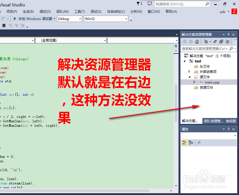239x195 pixels.
Task: Click editor horizontal scrollbar right arrow
Action: point(171,191)
